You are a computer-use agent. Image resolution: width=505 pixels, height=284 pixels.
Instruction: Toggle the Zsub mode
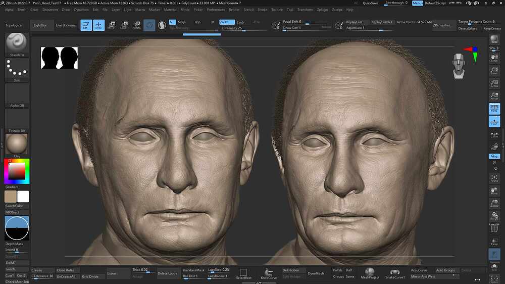point(240,22)
